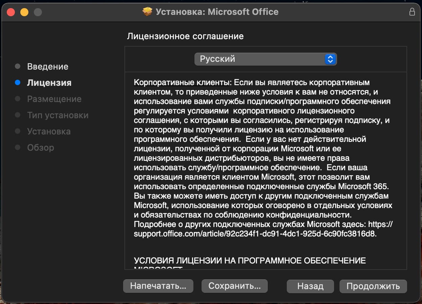
Task: Click the package box icon in title bar
Action: 147,12
